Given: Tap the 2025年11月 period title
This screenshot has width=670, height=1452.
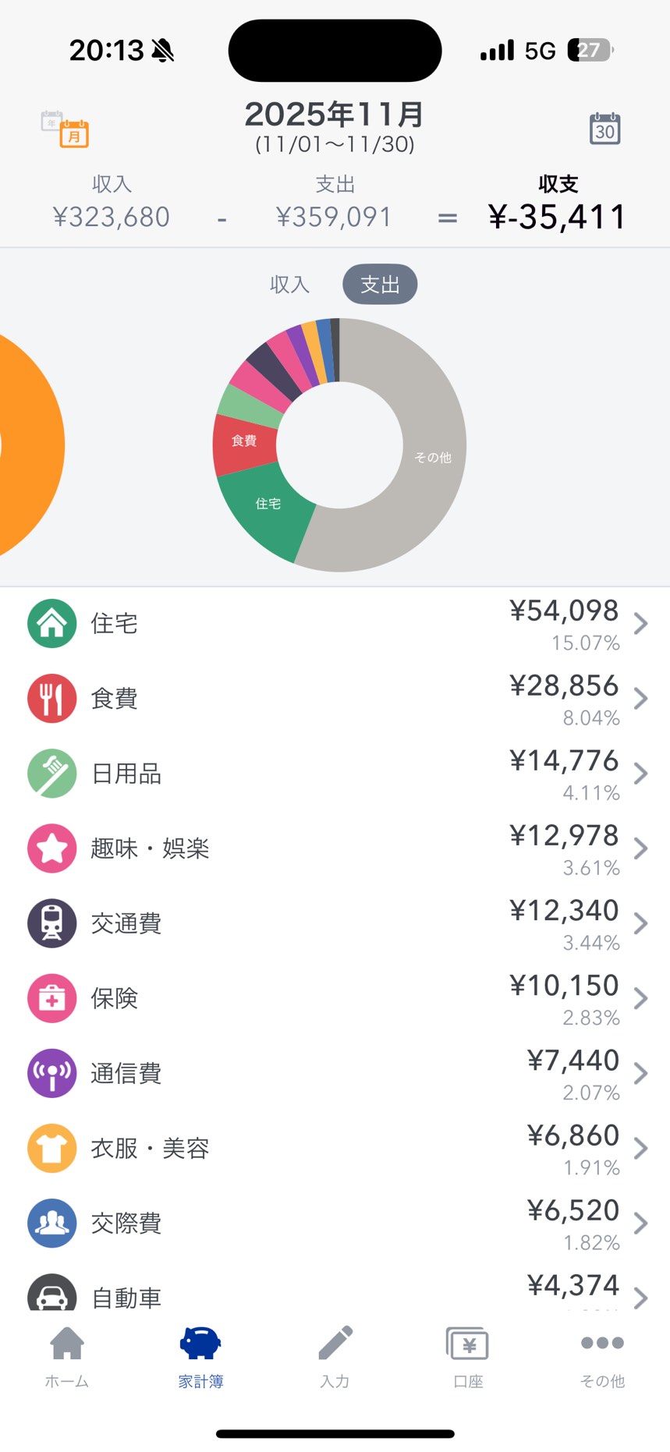Looking at the screenshot, I should pyautogui.click(x=335, y=115).
